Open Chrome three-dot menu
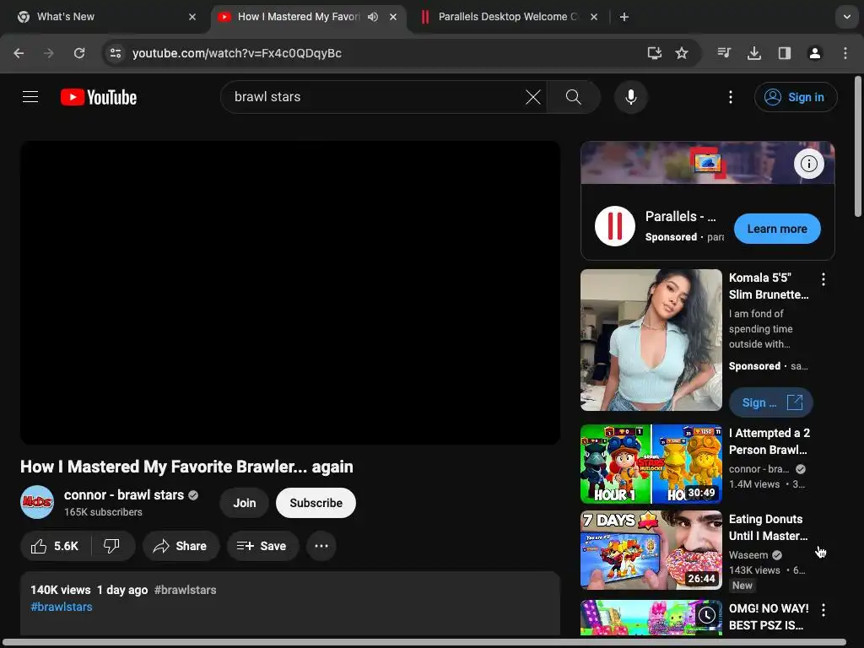 pyautogui.click(x=845, y=53)
